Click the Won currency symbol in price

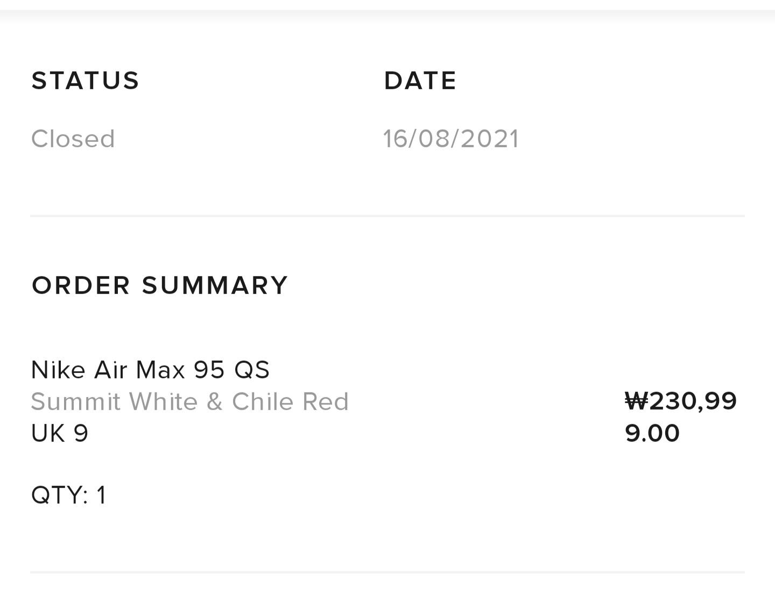pyautogui.click(x=636, y=401)
